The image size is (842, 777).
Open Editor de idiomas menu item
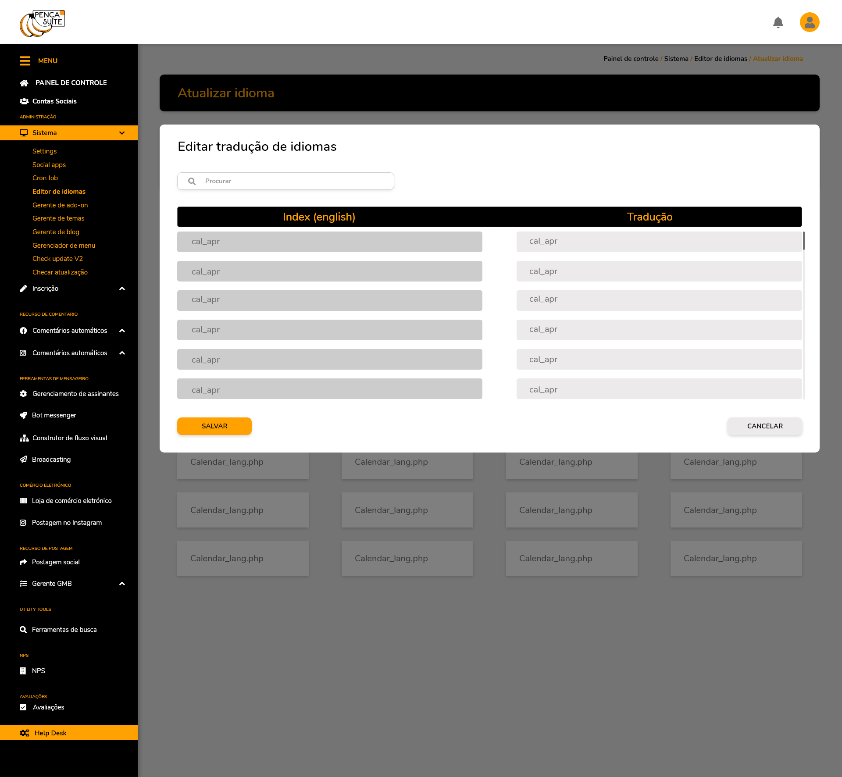click(59, 192)
